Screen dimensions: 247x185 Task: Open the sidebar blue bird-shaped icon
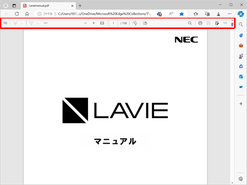tap(241, 87)
